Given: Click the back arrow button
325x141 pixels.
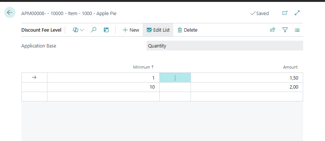Looking at the screenshot, I should [x=10, y=12].
